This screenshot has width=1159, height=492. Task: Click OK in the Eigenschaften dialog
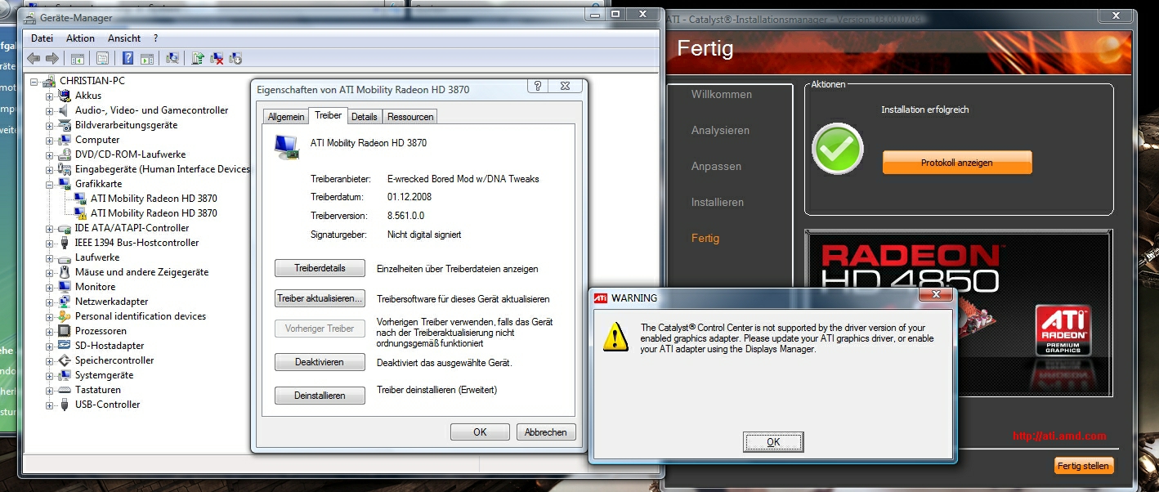tap(480, 432)
